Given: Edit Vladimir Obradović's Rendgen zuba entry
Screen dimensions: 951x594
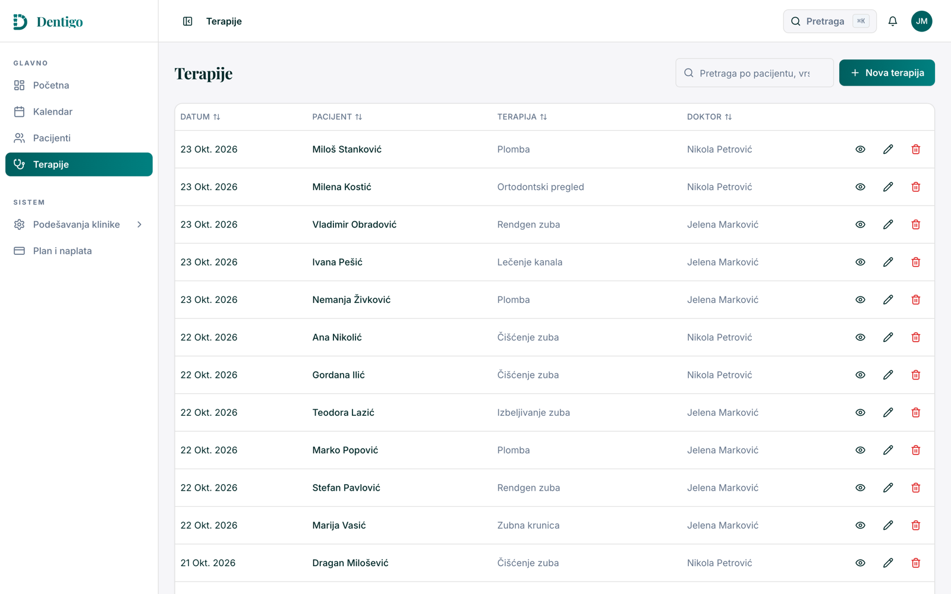Looking at the screenshot, I should tap(888, 225).
